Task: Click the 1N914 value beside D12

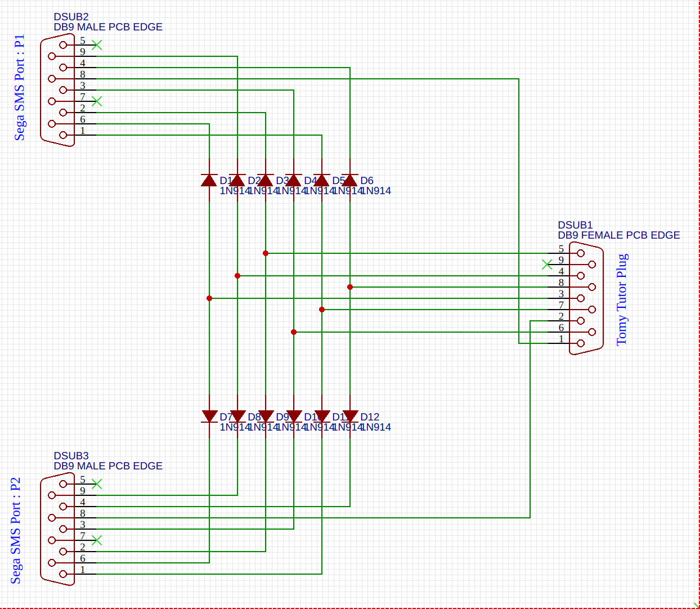Action: (376, 427)
